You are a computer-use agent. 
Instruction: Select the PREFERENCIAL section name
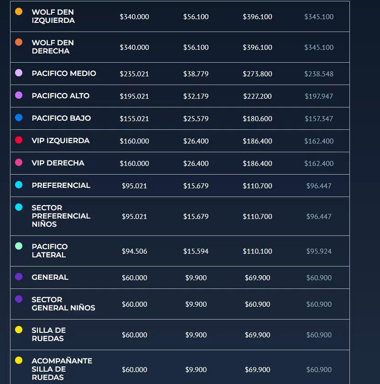(x=61, y=186)
